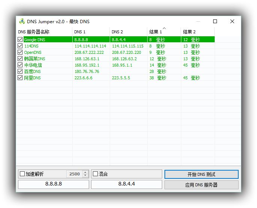257x208 pixels.
Task: Click the 28 毫秒 result for 百度DNS
Action: click(158, 71)
